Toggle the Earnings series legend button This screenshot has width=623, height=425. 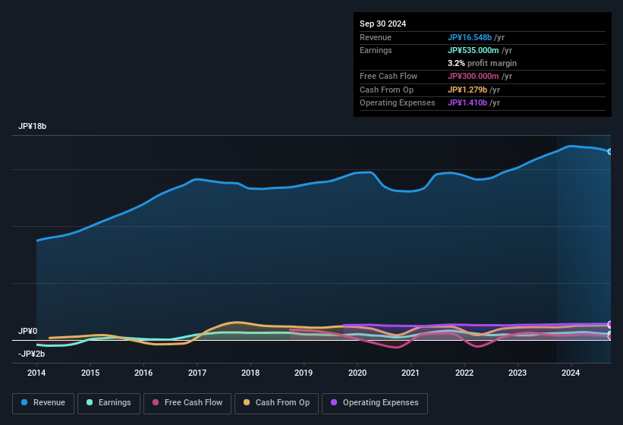tap(109, 403)
